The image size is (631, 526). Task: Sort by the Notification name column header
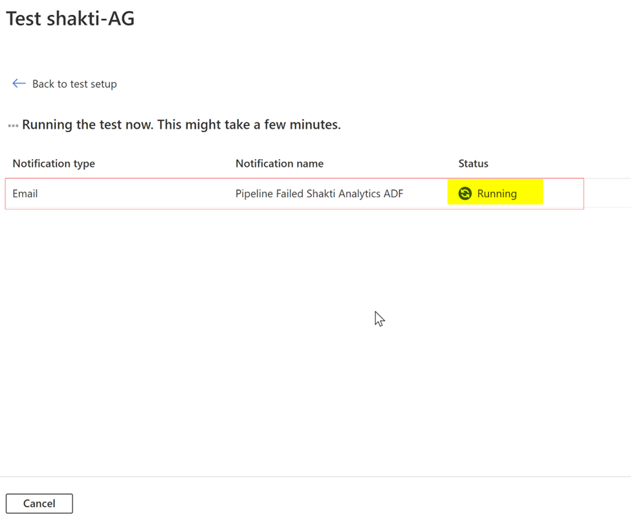(280, 163)
